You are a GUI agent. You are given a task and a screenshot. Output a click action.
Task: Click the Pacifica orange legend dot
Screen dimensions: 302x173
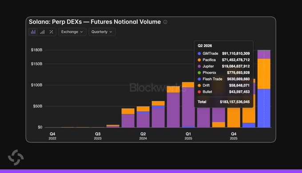click(x=199, y=60)
